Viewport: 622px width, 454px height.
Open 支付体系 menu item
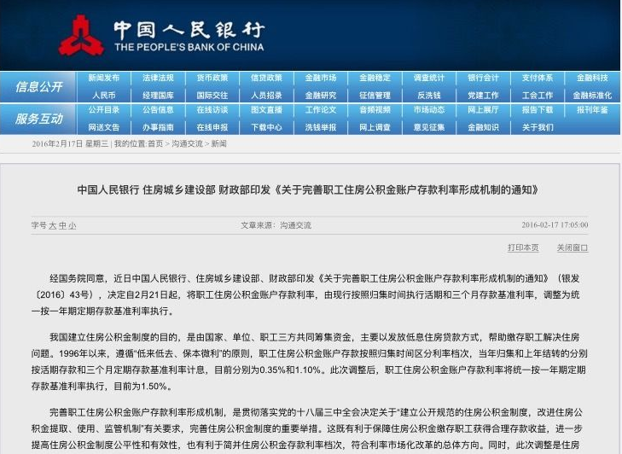pyautogui.click(x=538, y=79)
